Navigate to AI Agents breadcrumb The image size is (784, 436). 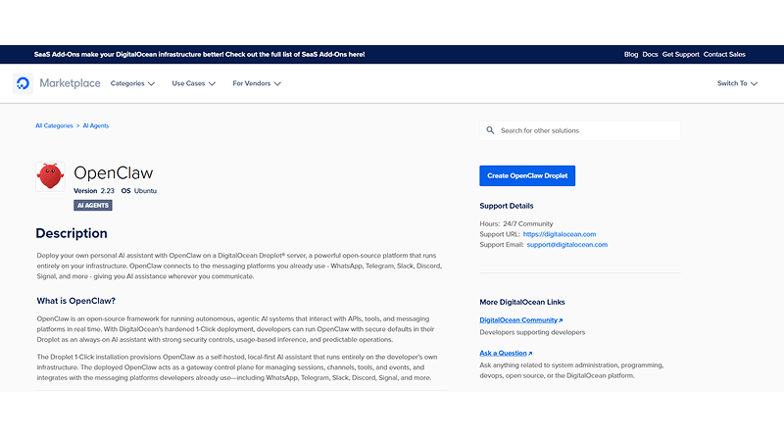95,126
